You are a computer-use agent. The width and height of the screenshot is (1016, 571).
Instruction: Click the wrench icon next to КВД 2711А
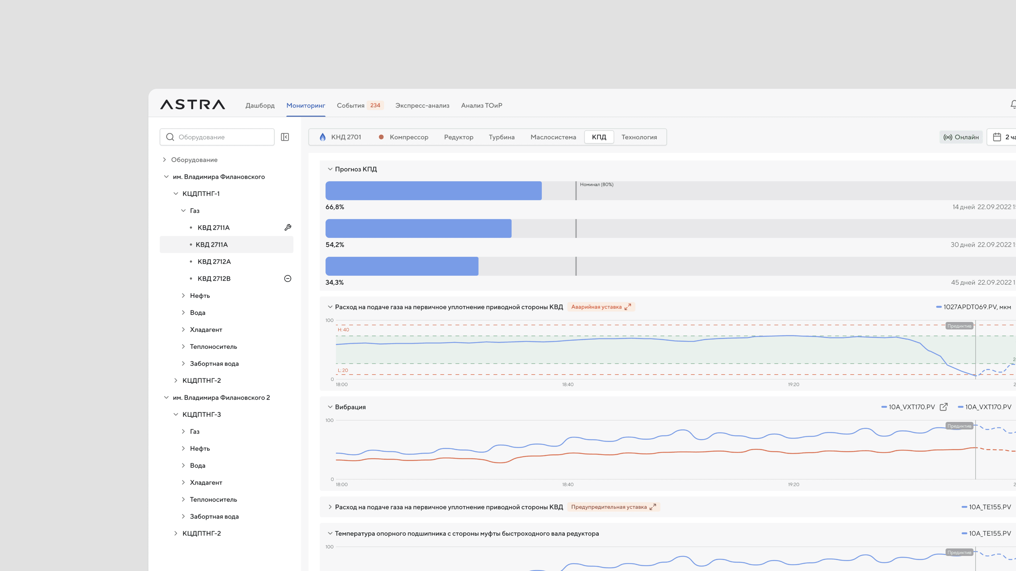(288, 227)
